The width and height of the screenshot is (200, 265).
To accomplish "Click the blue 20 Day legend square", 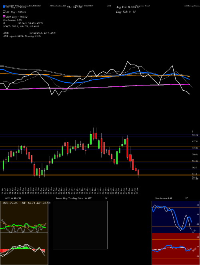I will (x=4, y=7).
